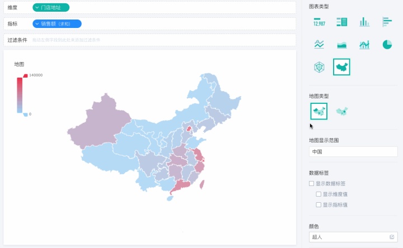This screenshot has width=403, height=248.
Task: Open the 颜色 theme edit icon
Action: (x=392, y=237)
